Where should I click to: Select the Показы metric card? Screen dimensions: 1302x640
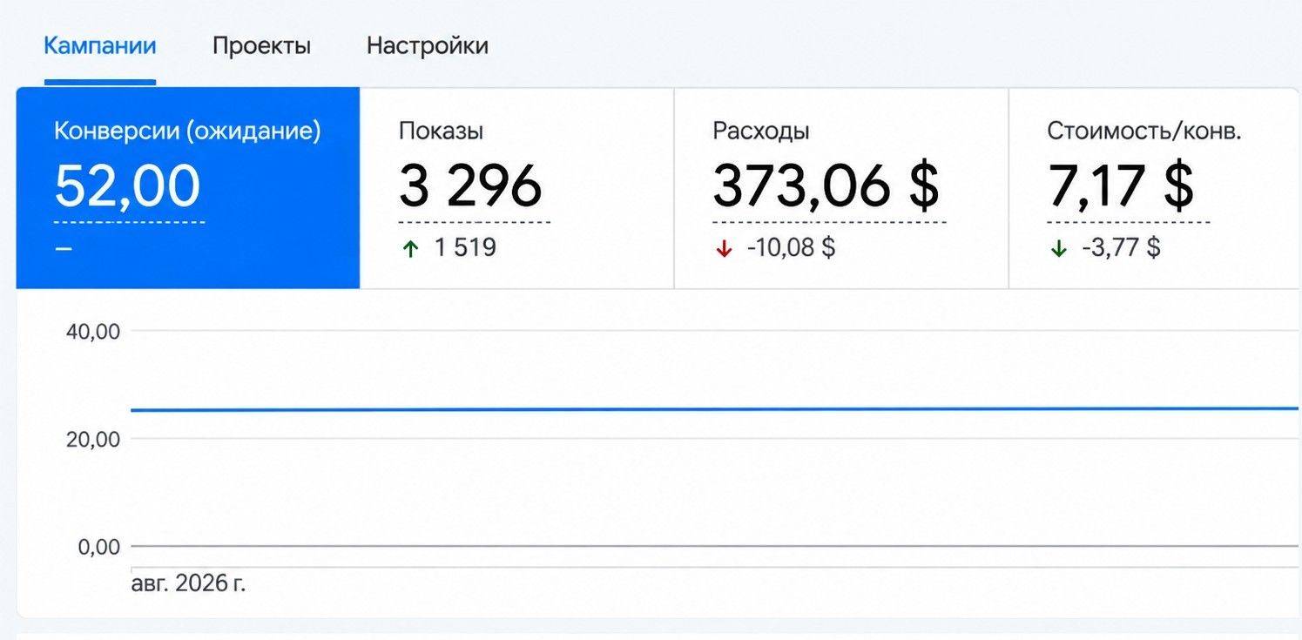point(517,188)
